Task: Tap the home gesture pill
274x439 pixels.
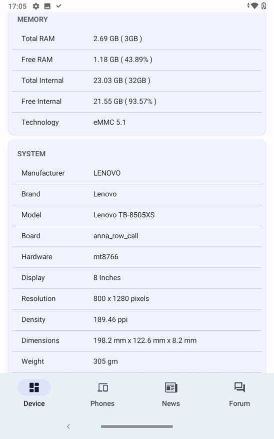Action: pyautogui.click(x=137, y=426)
